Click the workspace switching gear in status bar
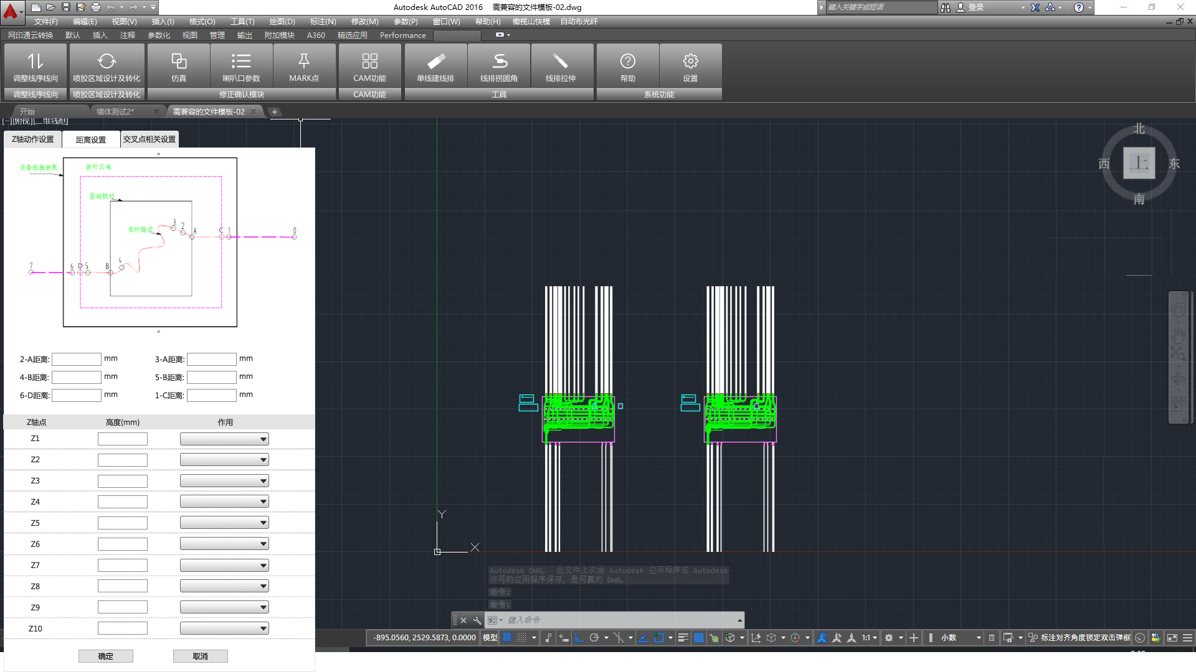Screen dimensions: 1196x672 pos(889,638)
